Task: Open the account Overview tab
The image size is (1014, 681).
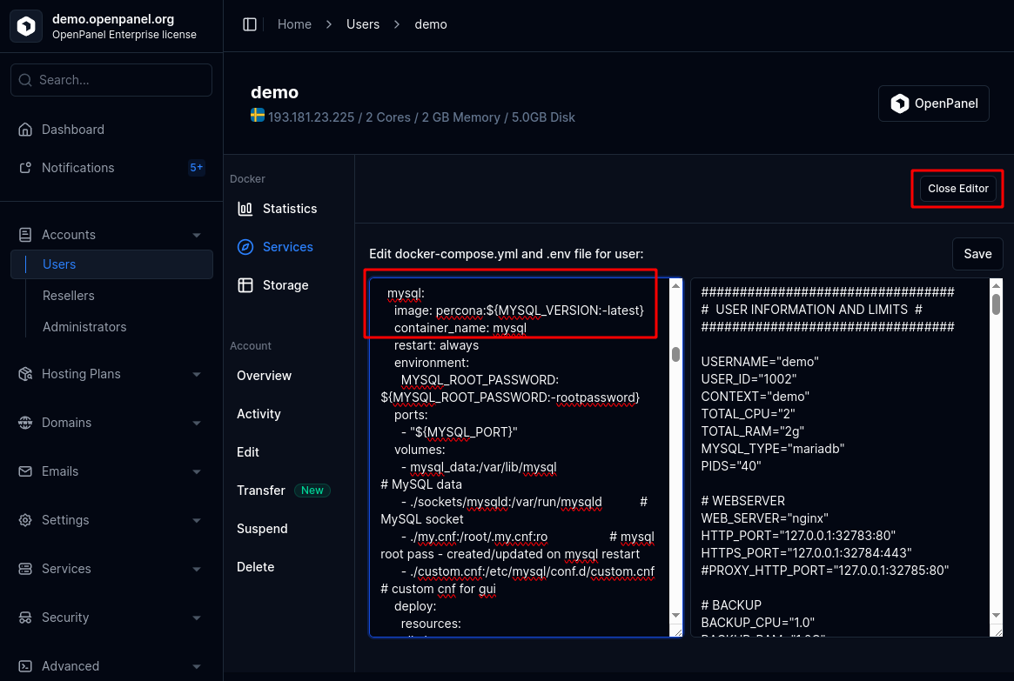Action: coord(264,376)
